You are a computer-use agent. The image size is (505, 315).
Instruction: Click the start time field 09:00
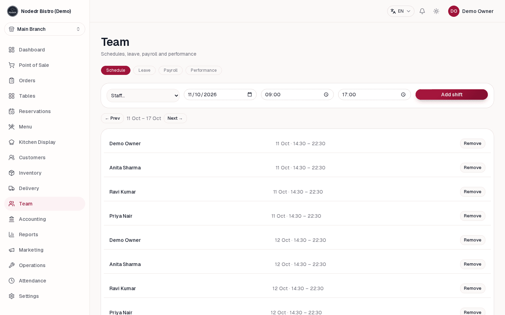[297, 94]
